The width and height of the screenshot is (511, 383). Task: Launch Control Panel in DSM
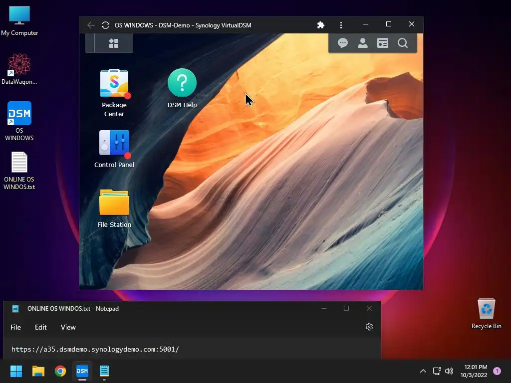coord(114,143)
